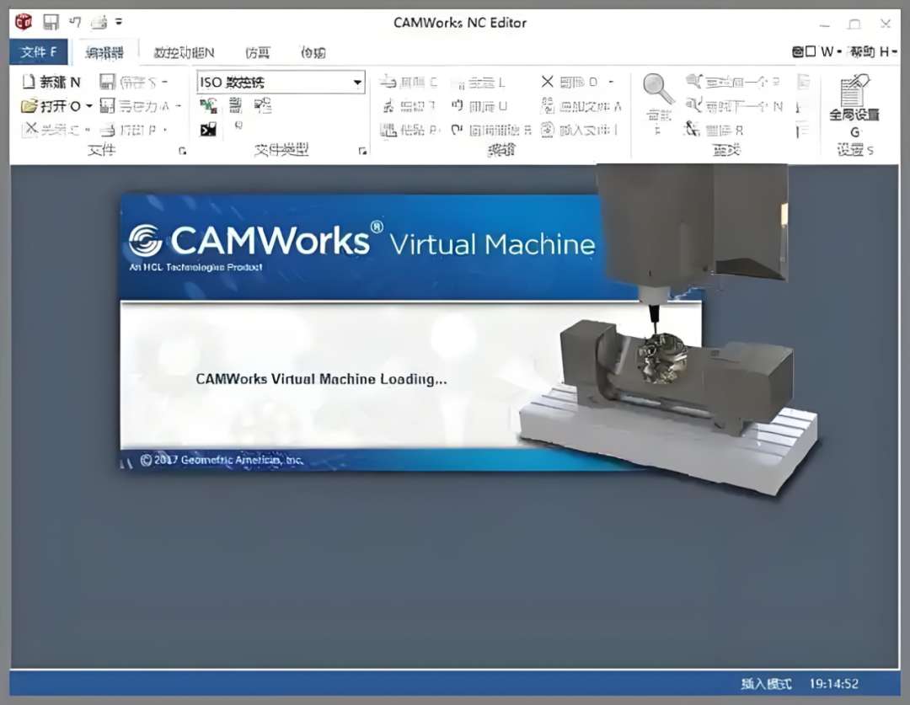Open the ISO file type combo box
Screen dimensions: 910x705
click(281, 83)
